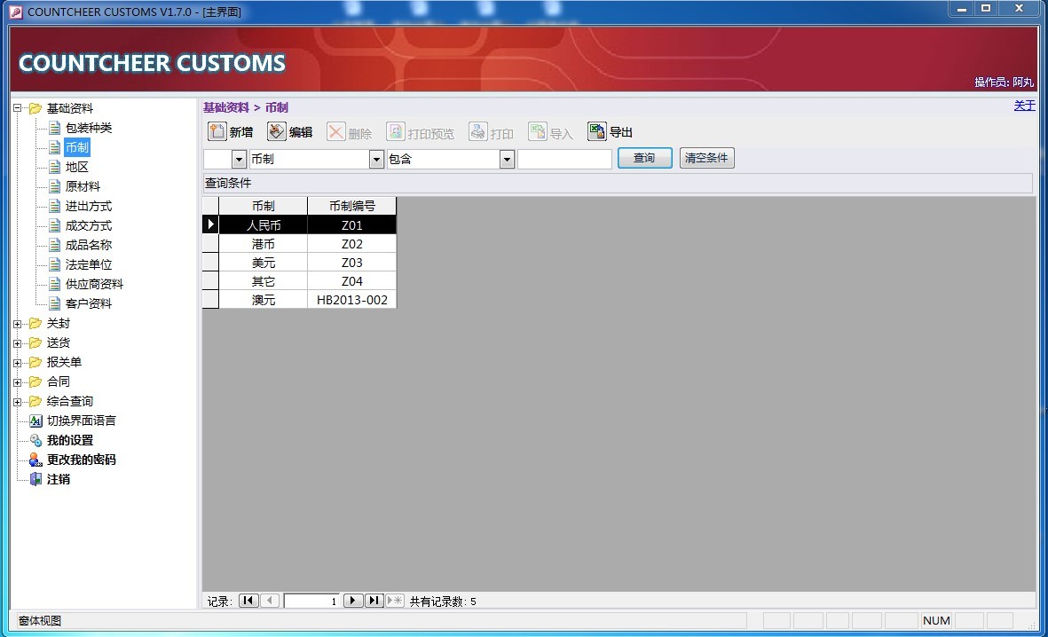Go to previous record navigation button
This screenshot has width=1048, height=637.
coord(270,601)
